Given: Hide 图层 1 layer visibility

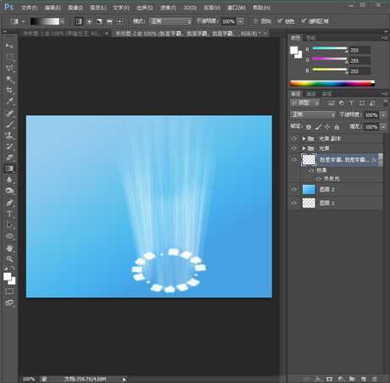Looking at the screenshot, I should [x=294, y=203].
